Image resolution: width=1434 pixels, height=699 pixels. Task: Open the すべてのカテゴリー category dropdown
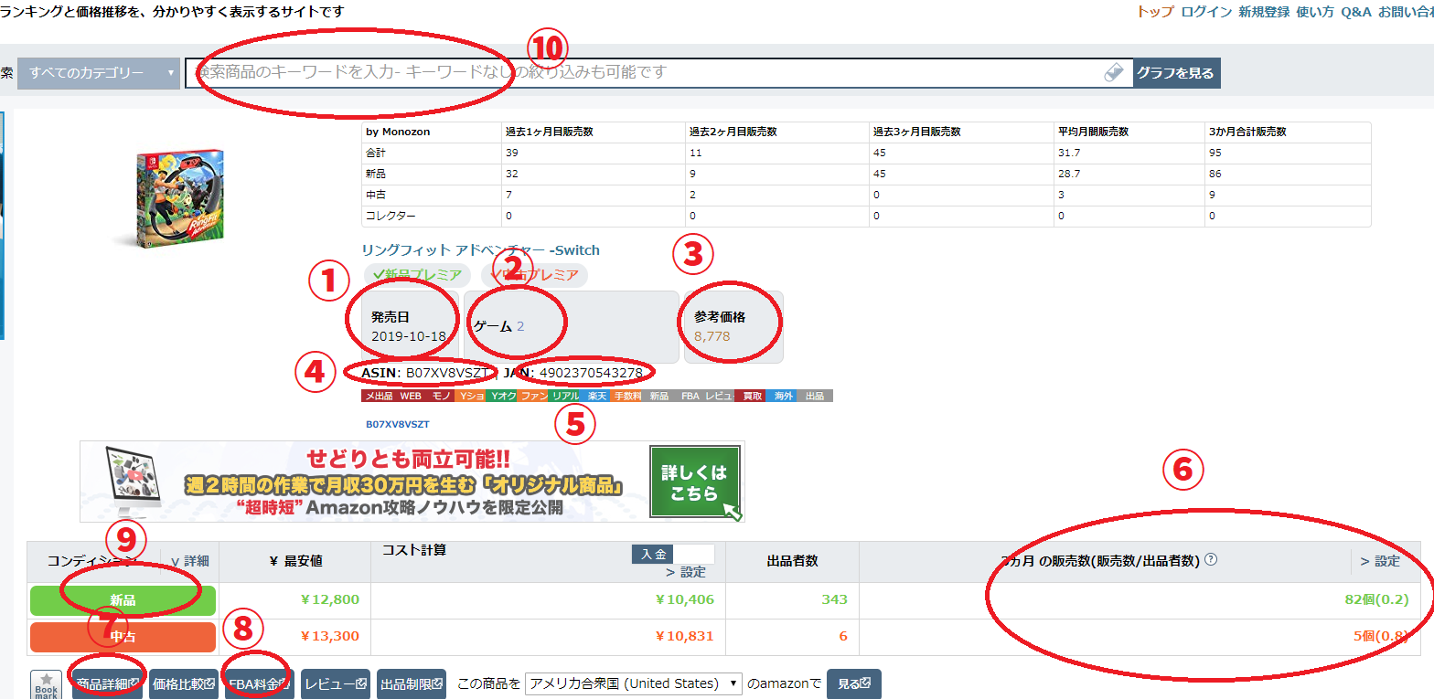[x=99, y=72]
